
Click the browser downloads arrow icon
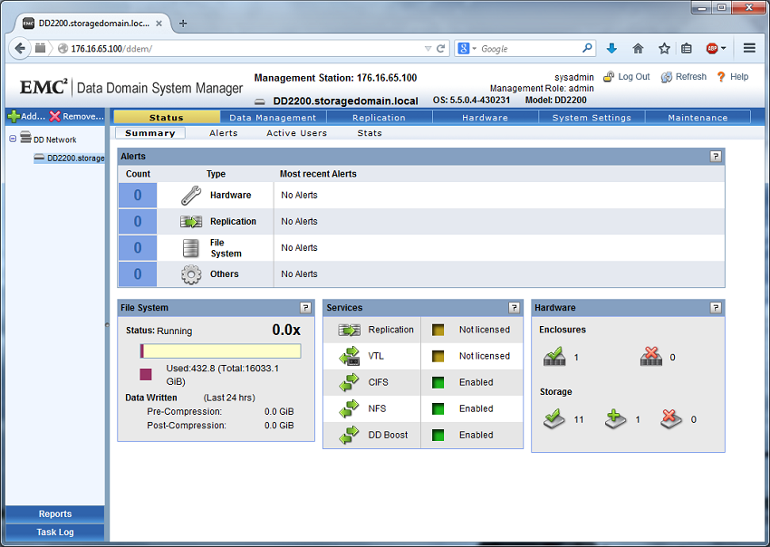pos(611,48)
